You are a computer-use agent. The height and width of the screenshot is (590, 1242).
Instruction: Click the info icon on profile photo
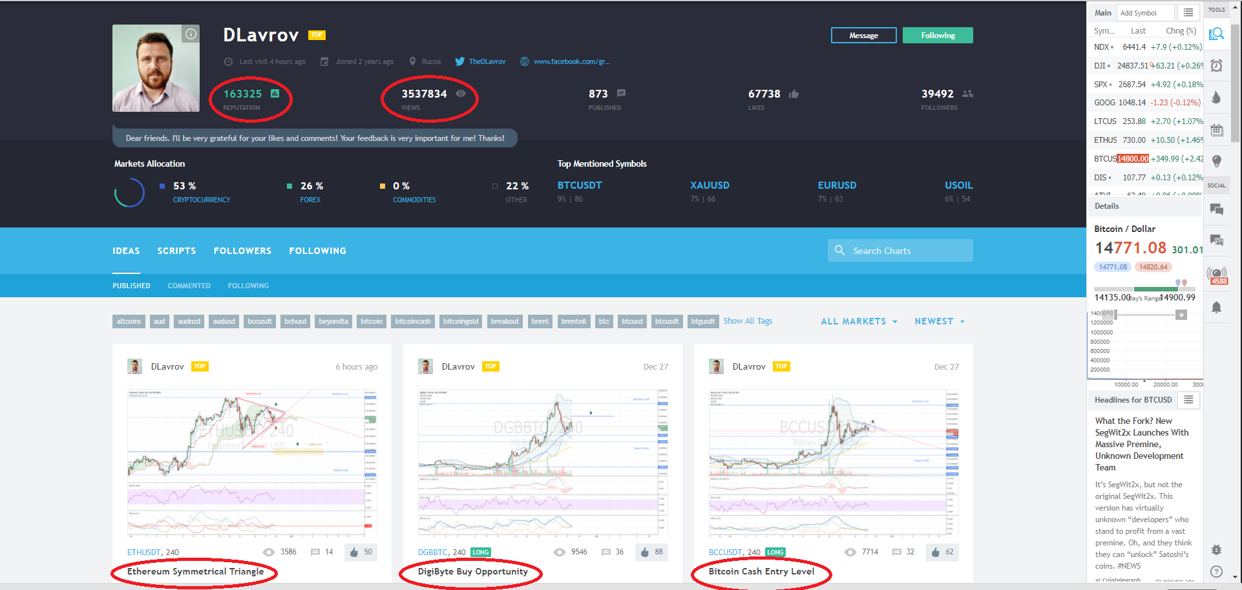click(x=191, y=34)
